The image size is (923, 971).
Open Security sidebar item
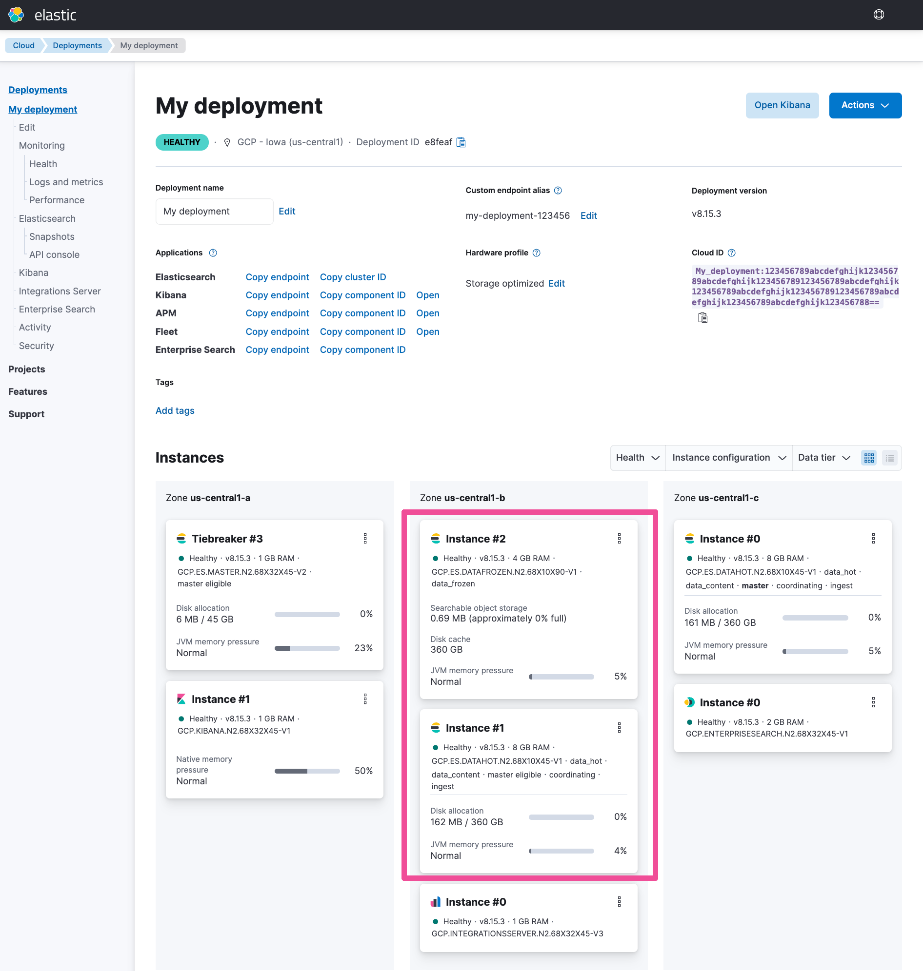tap(36, 346)
